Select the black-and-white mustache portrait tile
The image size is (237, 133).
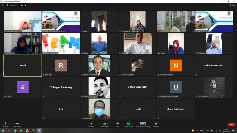click(x=99, y=87)
